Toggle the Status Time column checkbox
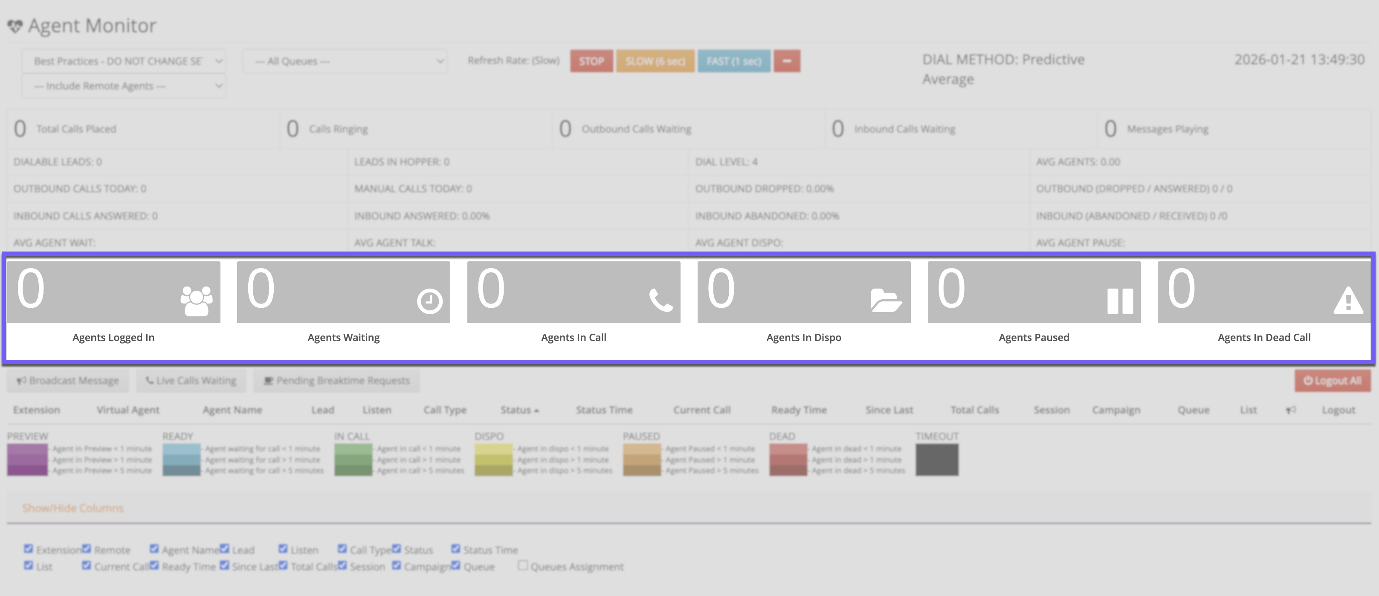 click(x=455, y=548)
